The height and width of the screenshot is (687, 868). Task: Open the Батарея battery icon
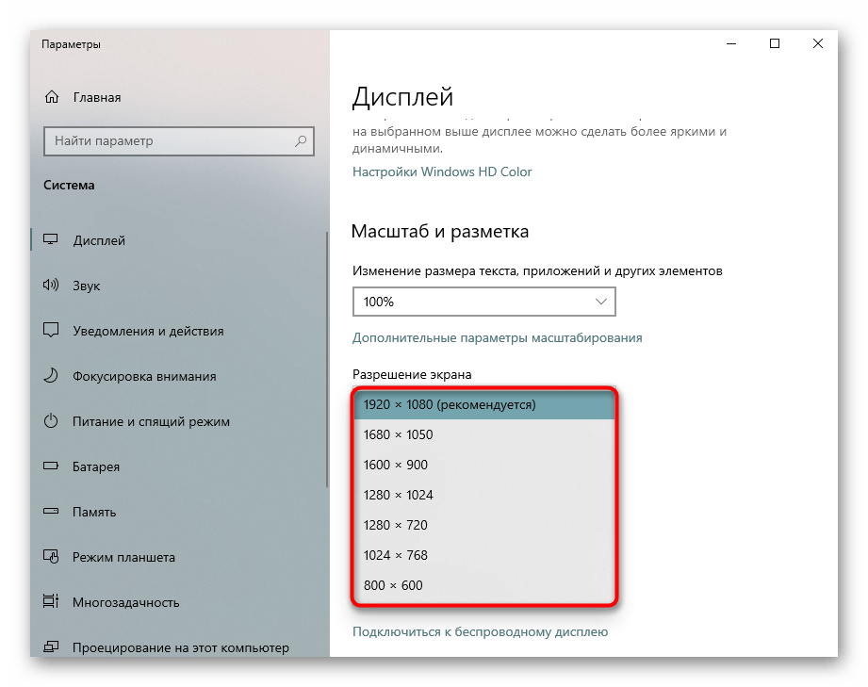pyautogui.click(x=51, y=466)
